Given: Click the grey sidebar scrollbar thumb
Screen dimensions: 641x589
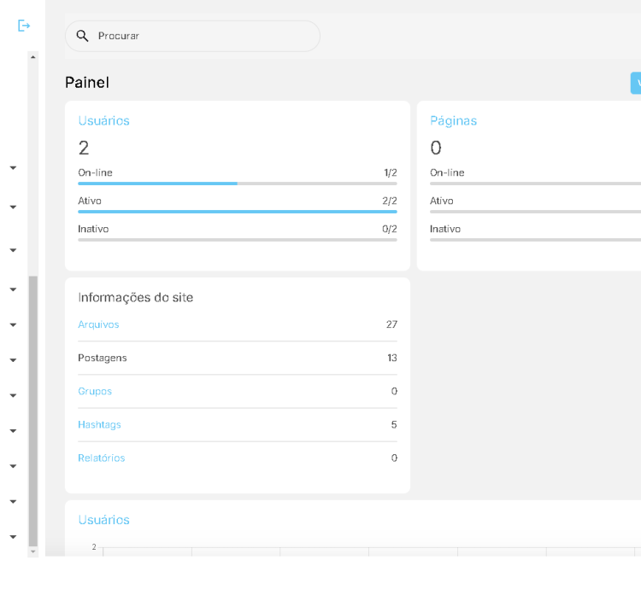Looking at the screenshot, I should pos(33,410).
